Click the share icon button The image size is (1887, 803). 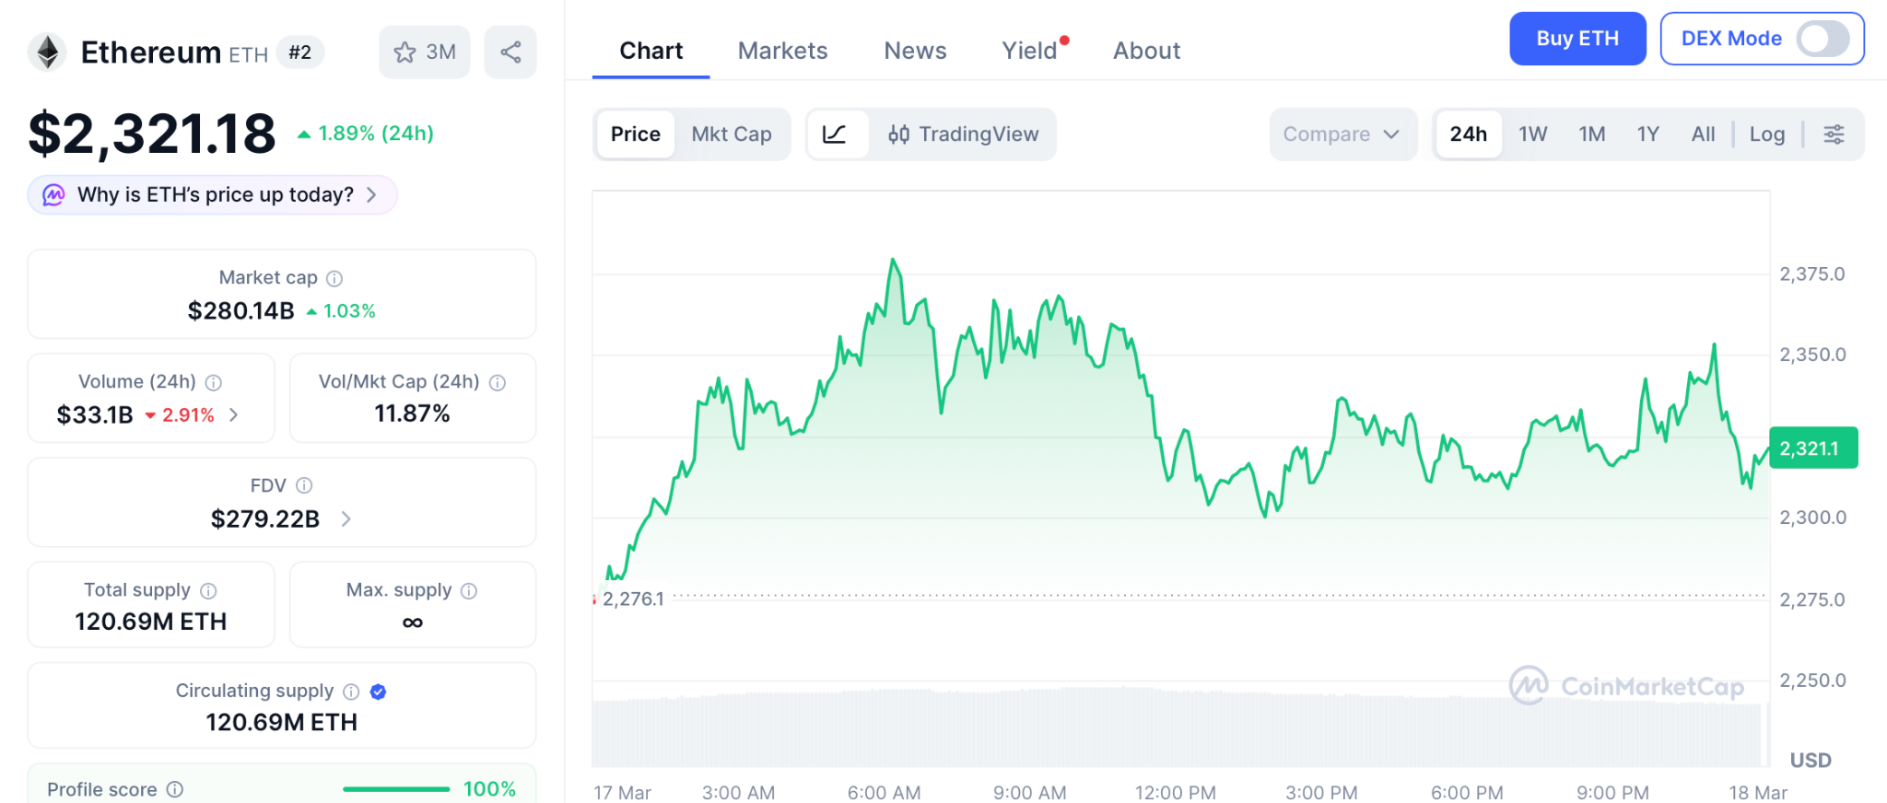[510, 52]
